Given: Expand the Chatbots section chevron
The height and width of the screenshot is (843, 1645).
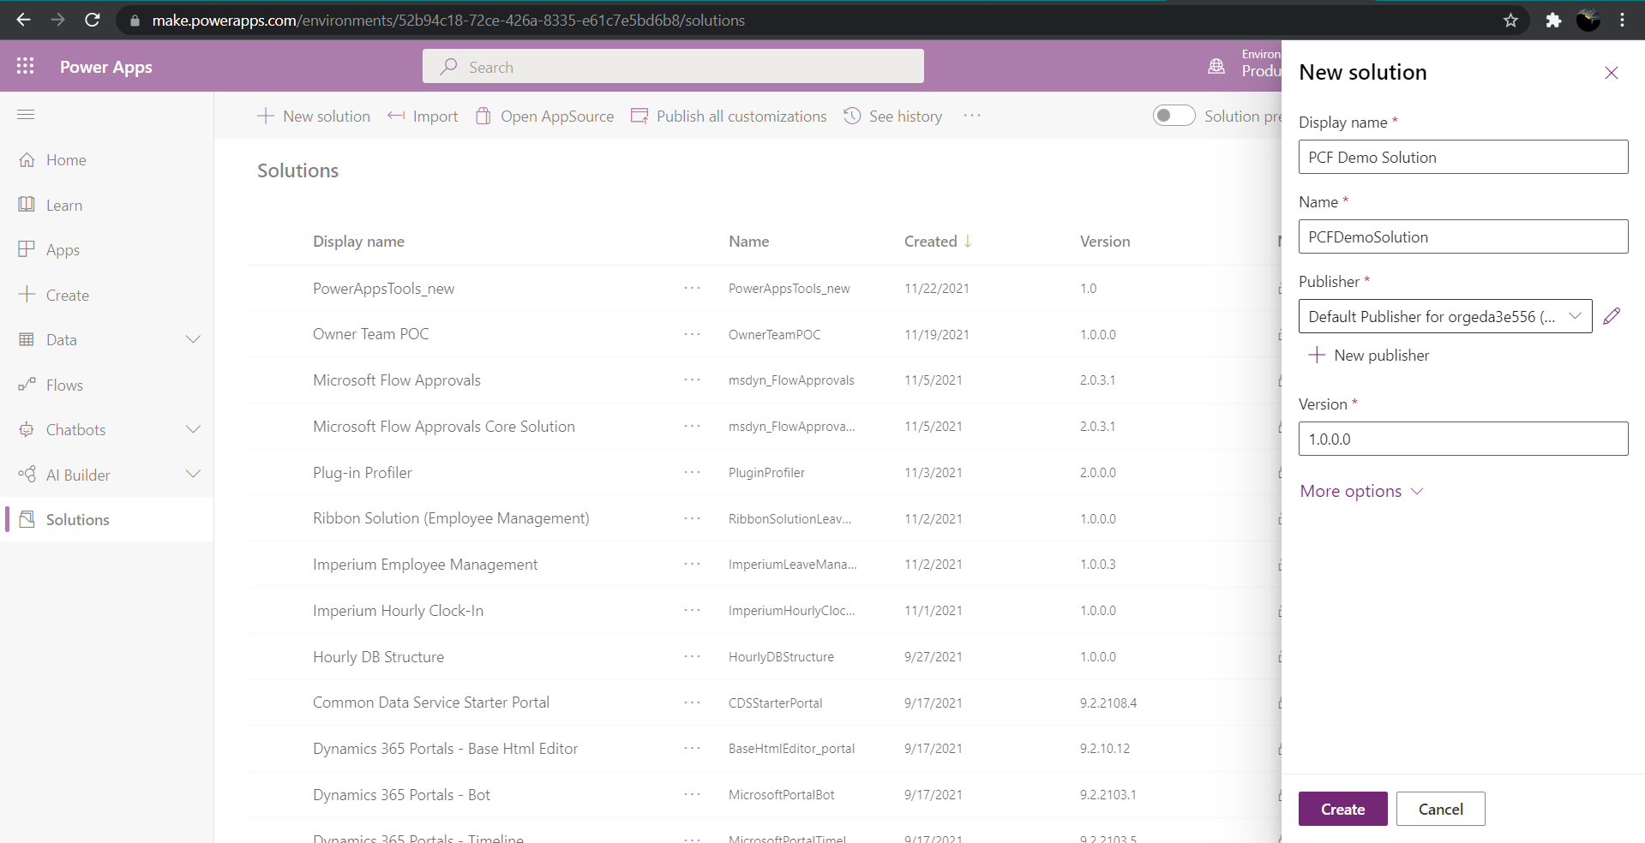Looking at the screenshot, I should [x=194, y=429].
